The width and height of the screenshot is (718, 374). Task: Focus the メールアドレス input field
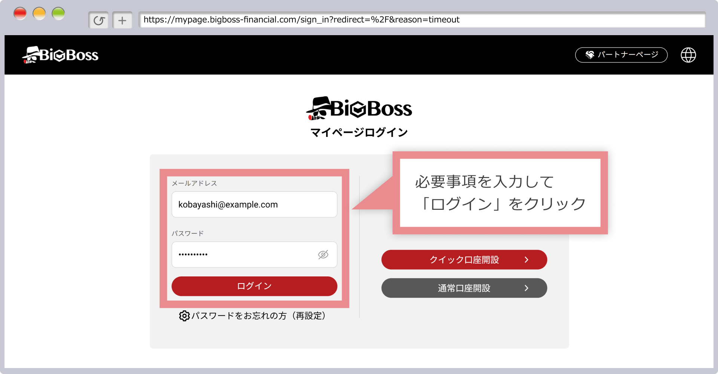254,204
